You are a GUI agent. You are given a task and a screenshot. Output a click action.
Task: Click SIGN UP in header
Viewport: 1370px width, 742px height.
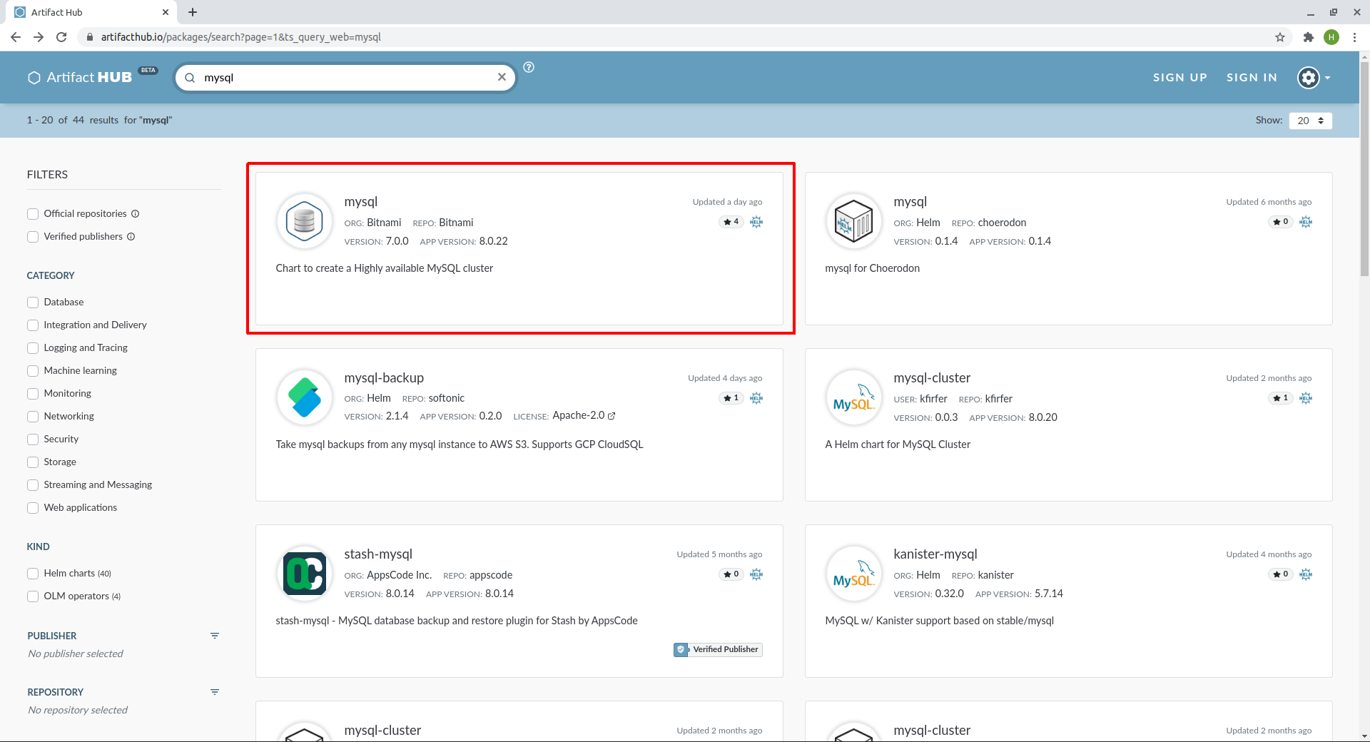point(1180,77)
